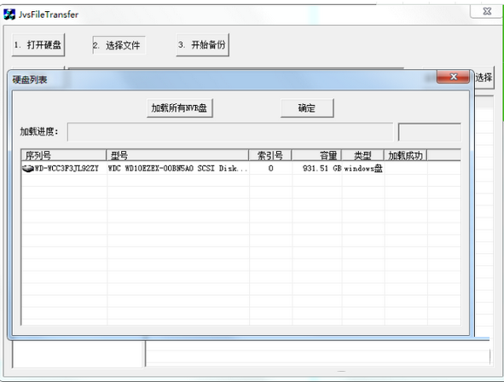Sort by the '型号' column header
Image resolution: width=504 pixels, height=382 pixels.
point(177,155)
